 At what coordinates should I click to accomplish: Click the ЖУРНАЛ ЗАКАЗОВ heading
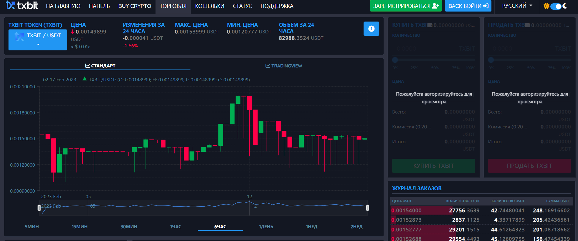417,188
